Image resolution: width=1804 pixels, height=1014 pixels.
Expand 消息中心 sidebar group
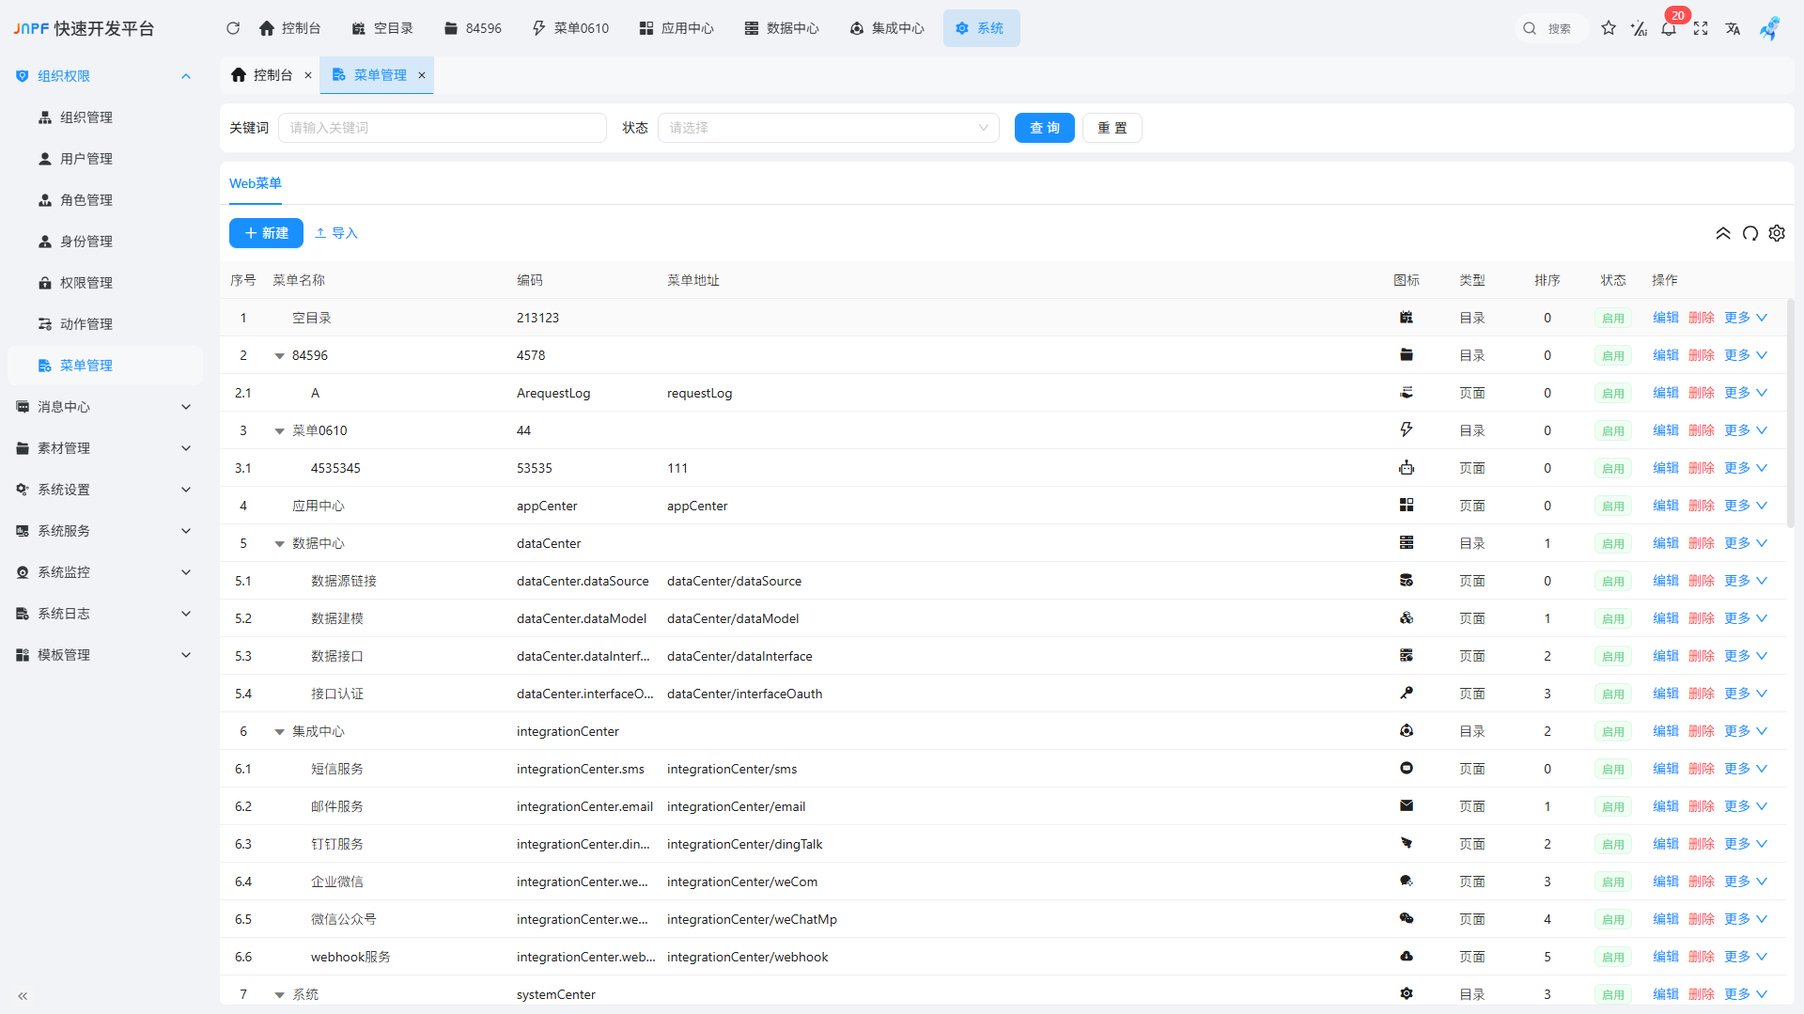point(105,407)
